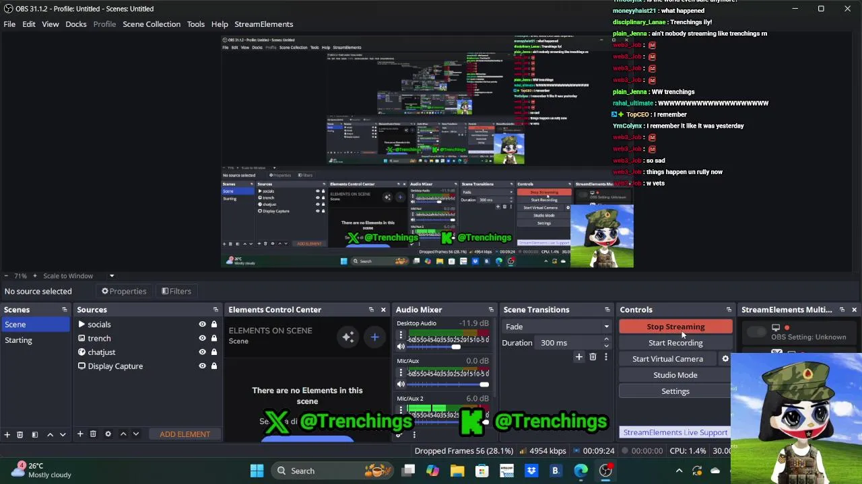Increase transition duration with stepper arrow

click(x=606, y=339)
